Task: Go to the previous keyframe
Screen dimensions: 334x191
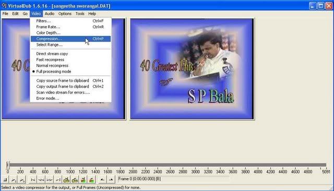Action: pos(66,180)
